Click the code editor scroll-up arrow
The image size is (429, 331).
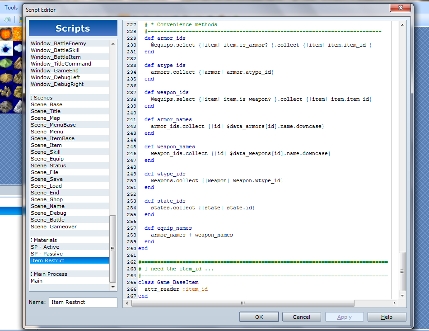402,24
